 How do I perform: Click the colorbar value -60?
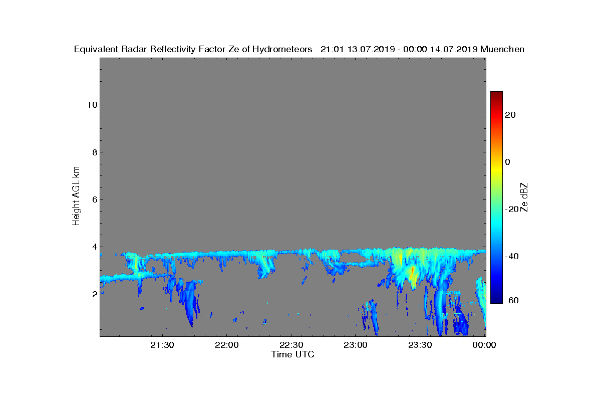tap(512, 300)
